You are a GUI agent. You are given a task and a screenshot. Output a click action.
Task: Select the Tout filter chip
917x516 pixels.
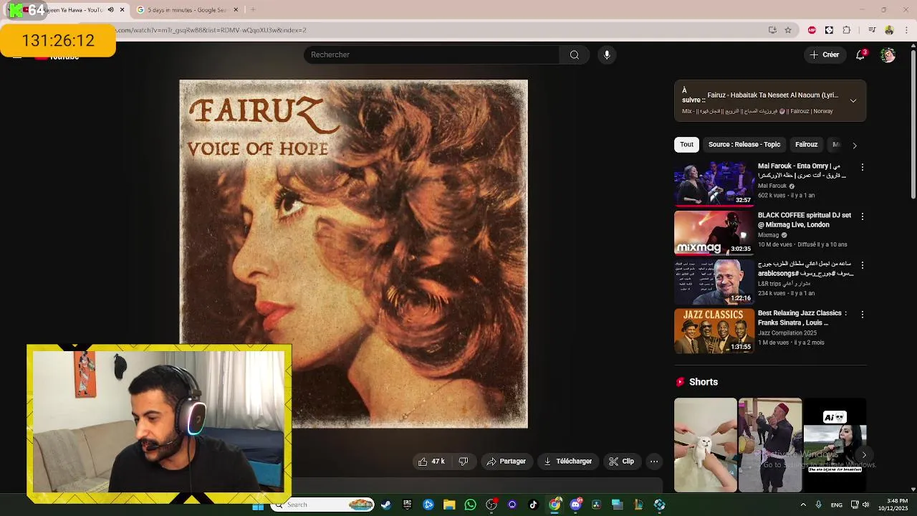pos(686,145)
